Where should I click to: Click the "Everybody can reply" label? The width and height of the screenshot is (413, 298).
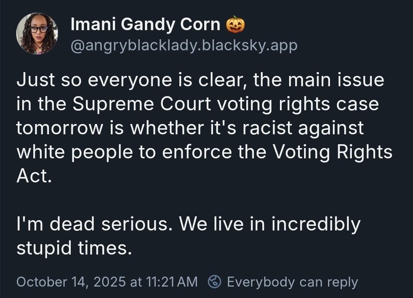tap(292, 282)
